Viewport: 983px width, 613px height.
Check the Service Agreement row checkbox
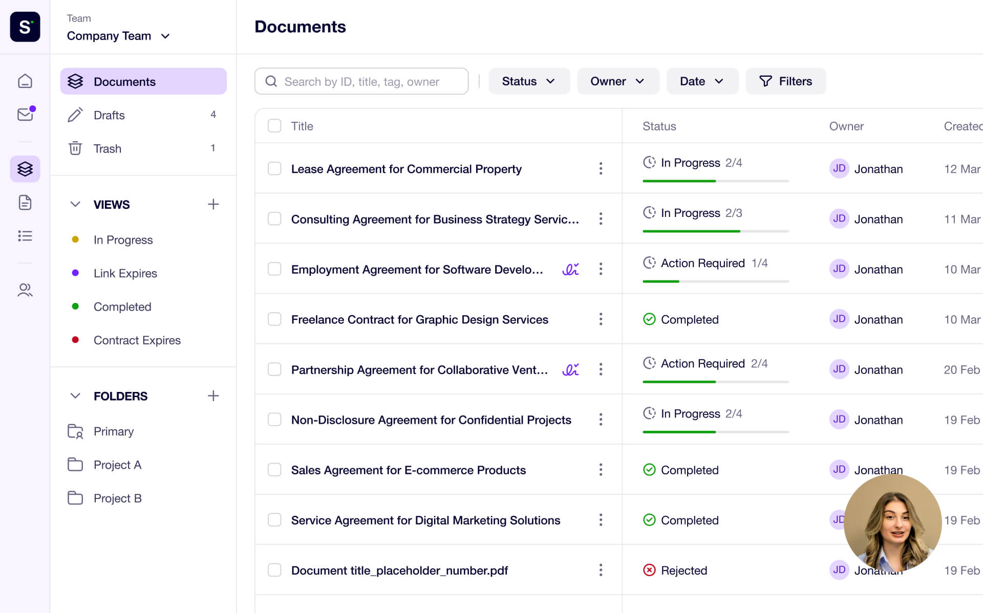pos(274,519)
